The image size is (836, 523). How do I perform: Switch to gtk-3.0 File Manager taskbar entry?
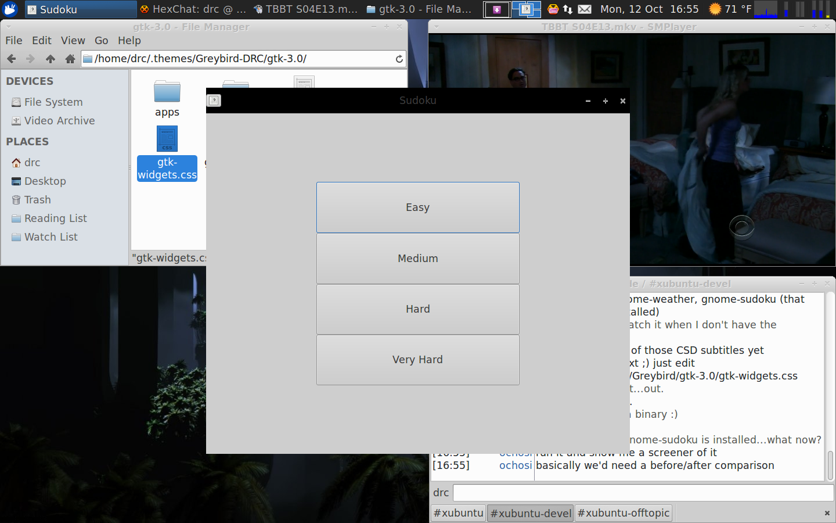tap(419, 9)
